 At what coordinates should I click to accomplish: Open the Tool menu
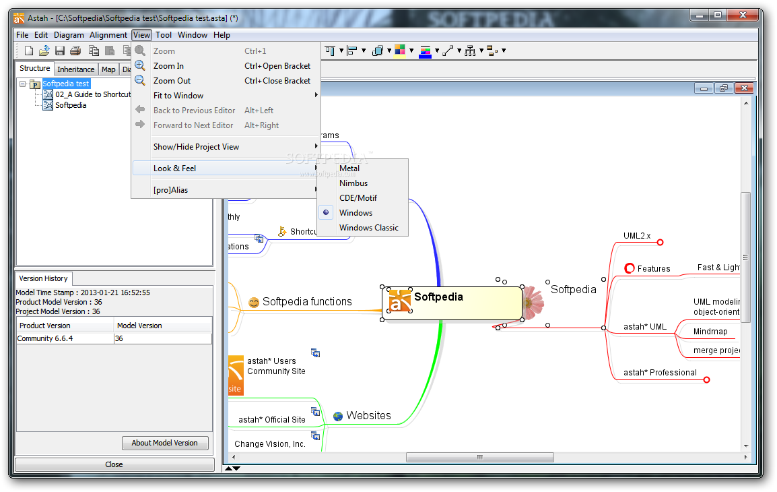coord(164,35)
